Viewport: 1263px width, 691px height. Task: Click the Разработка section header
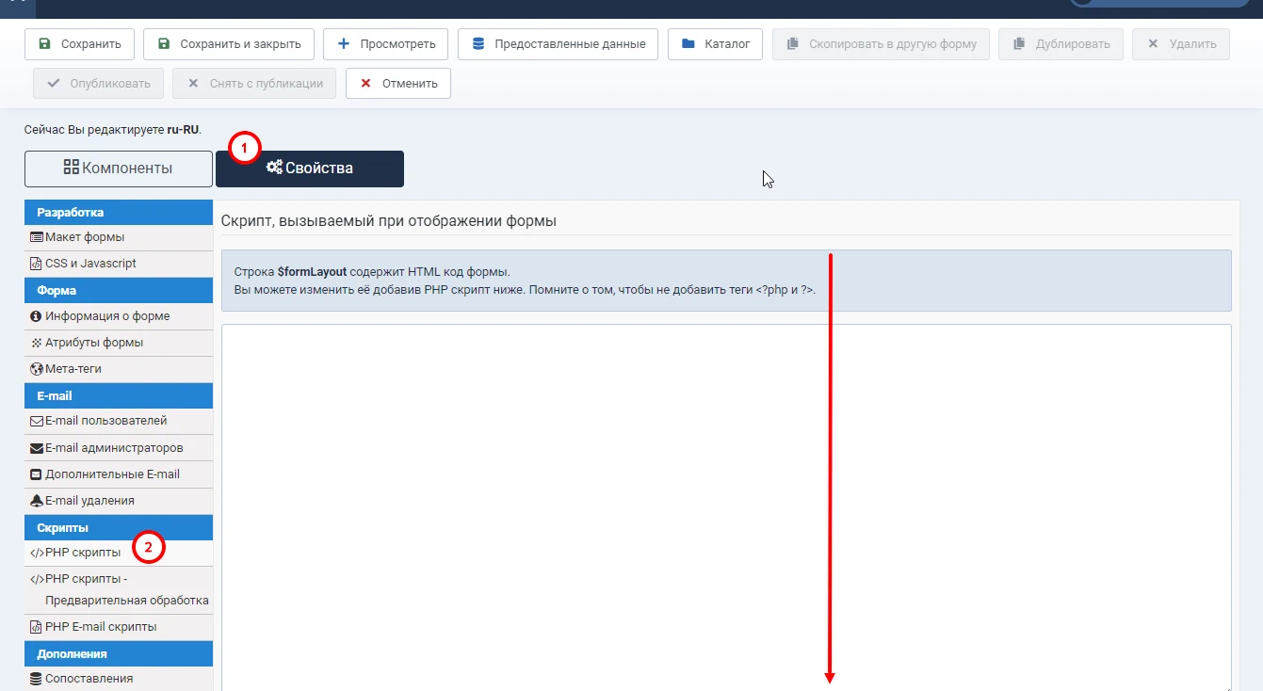pyautogui.click(x=119, y=212)
